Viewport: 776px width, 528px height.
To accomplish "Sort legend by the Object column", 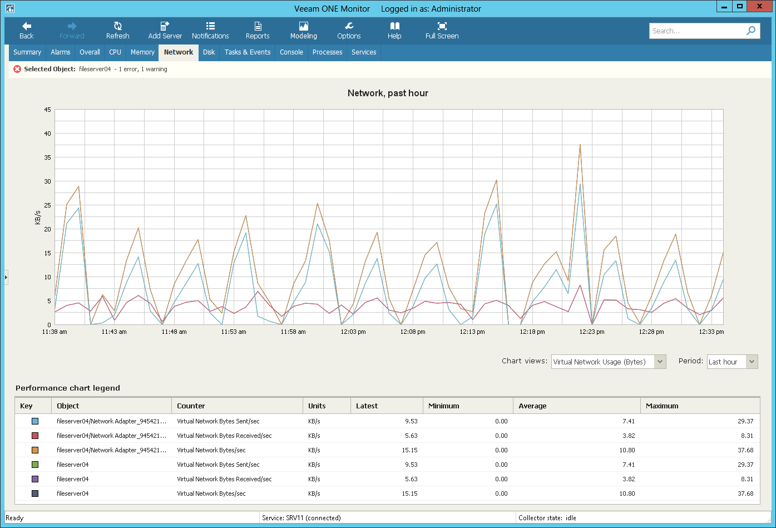I will point(111,406).
